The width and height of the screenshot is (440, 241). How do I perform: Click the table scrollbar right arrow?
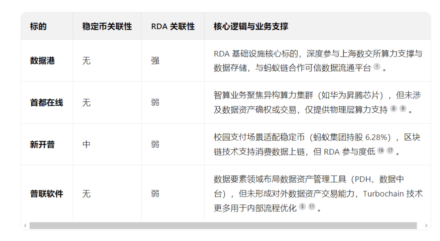(x=426, y=226)
